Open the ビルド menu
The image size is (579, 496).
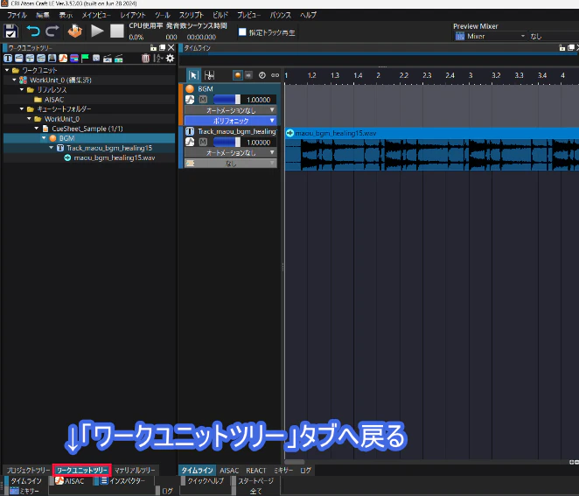(x=220, y=15)
